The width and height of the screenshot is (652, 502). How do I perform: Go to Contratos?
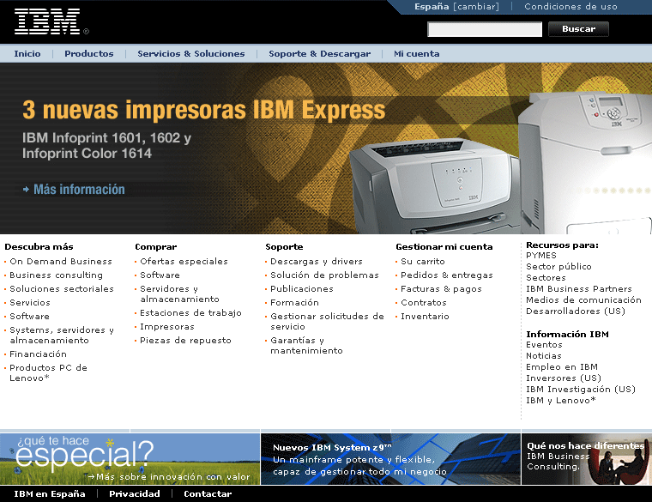point(424,302)
